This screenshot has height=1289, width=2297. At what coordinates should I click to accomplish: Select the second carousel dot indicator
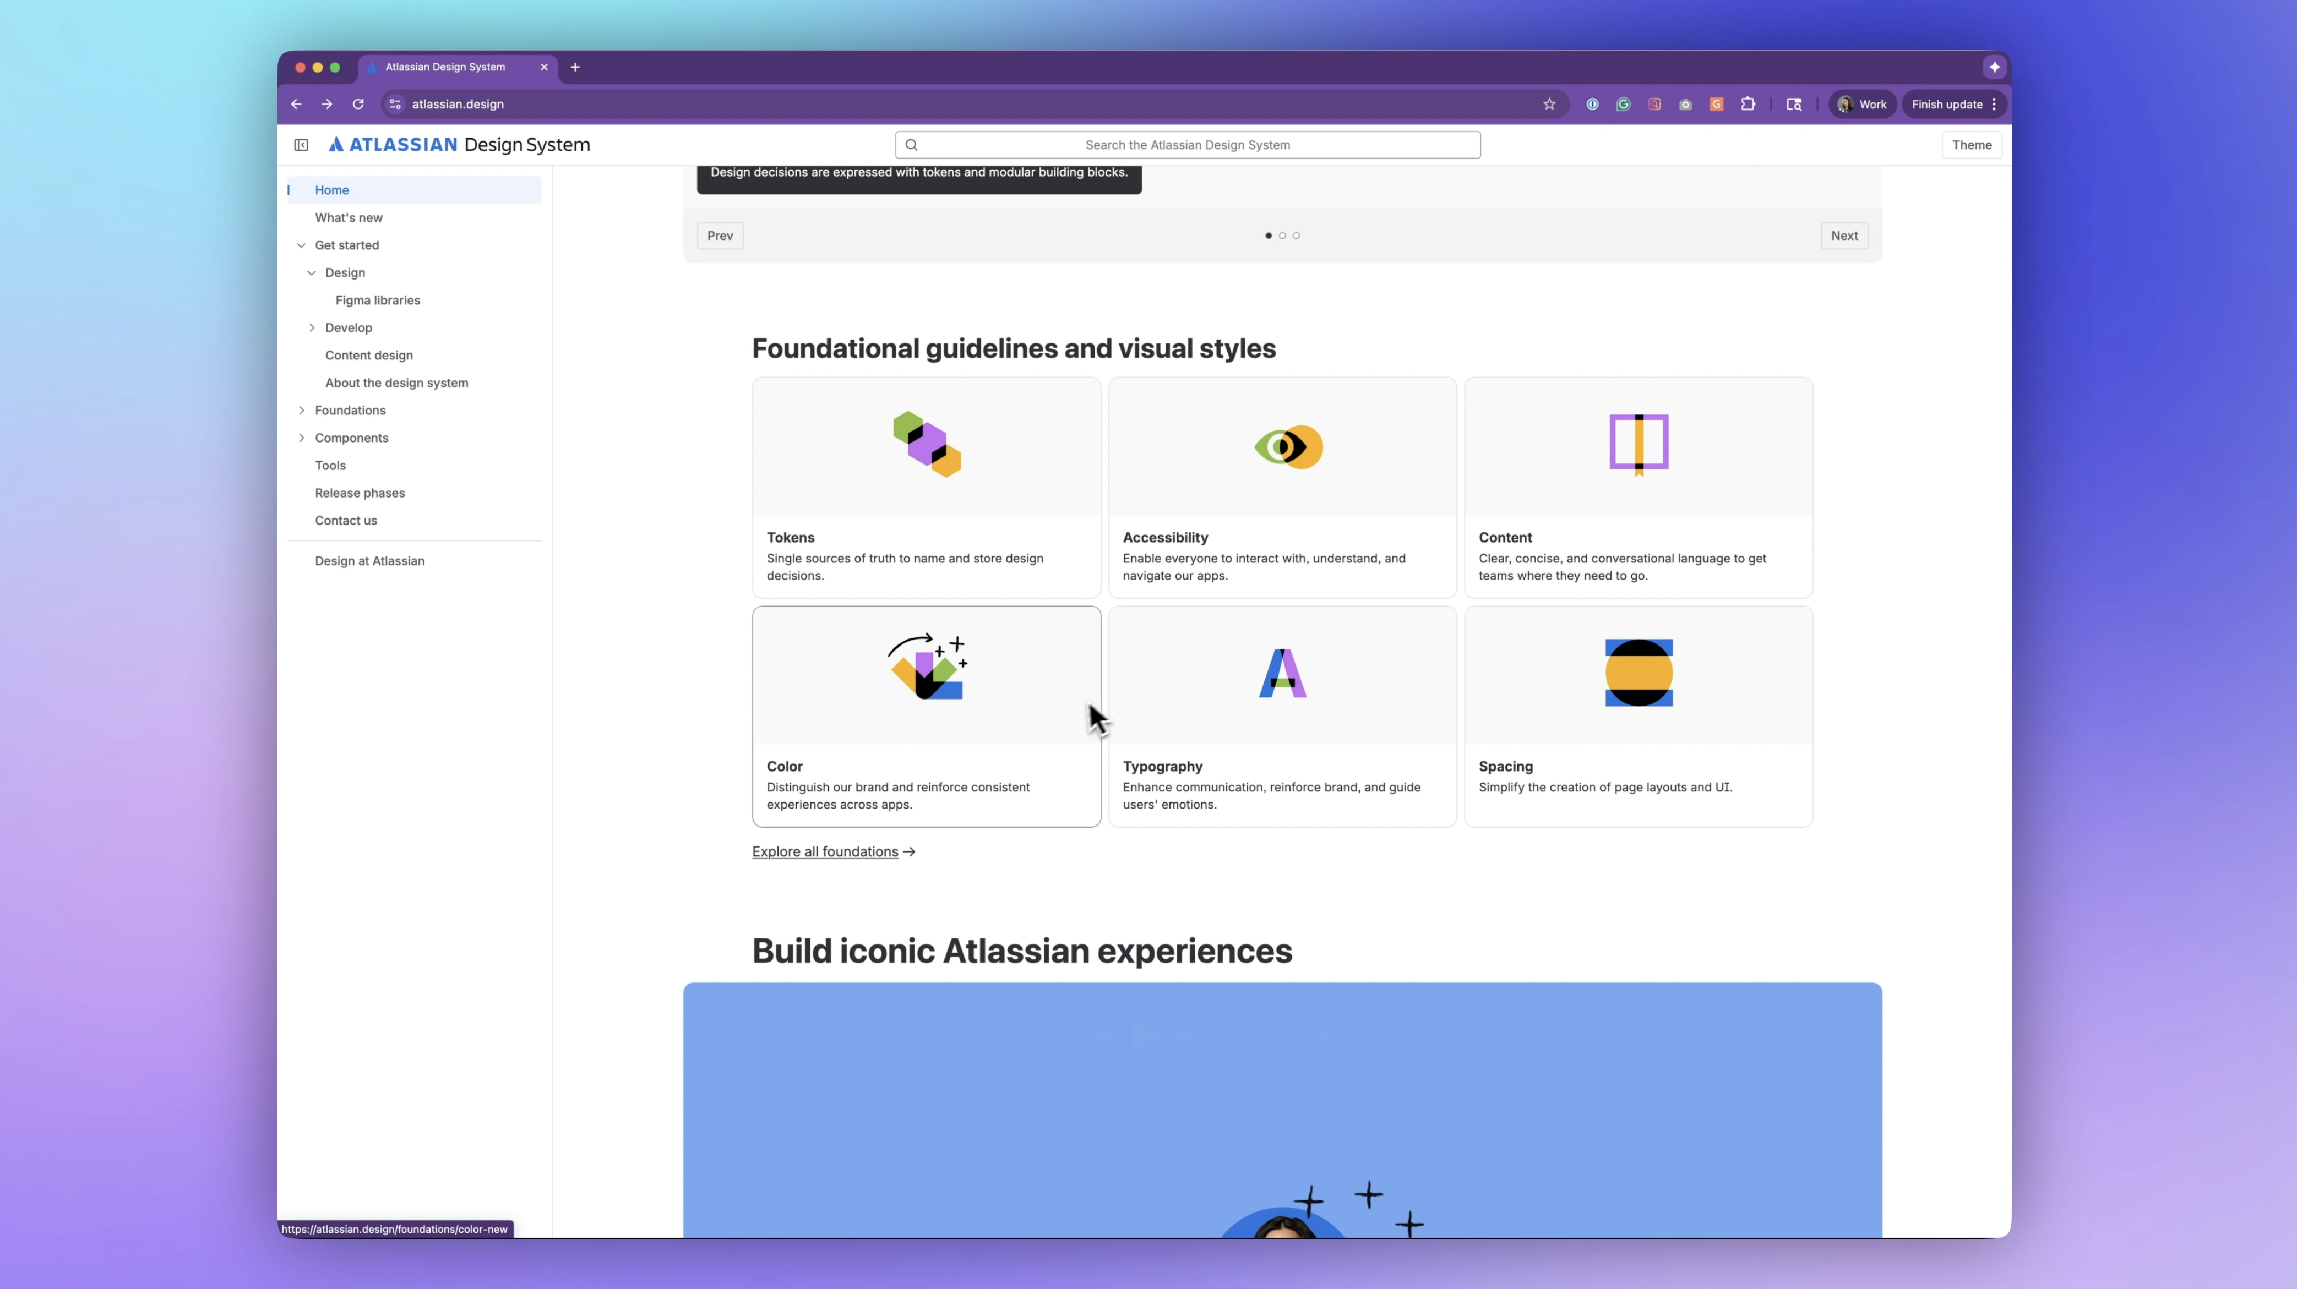click(x=1282, y=236)
